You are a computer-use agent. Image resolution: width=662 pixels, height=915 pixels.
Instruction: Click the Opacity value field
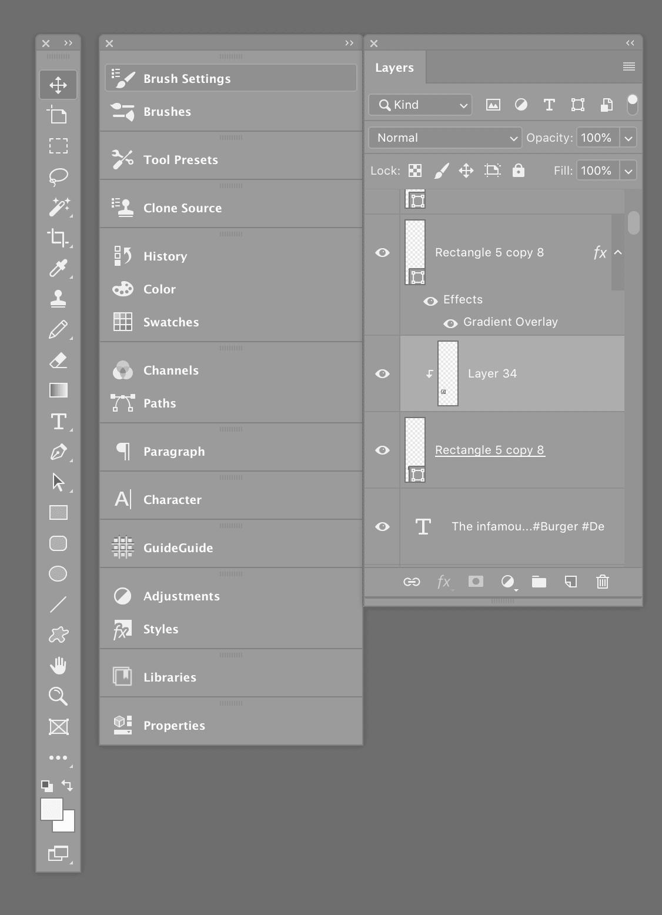(x=597, y=138)
